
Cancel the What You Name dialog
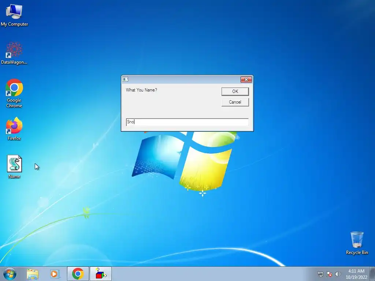(x=235, y=102)
